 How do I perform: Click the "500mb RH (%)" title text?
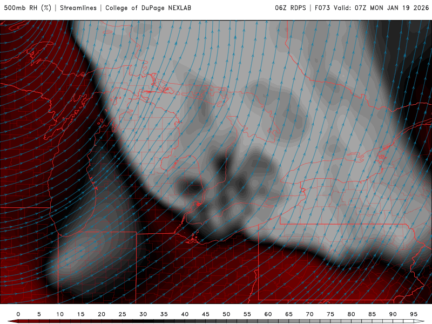[x=28, y=8]
